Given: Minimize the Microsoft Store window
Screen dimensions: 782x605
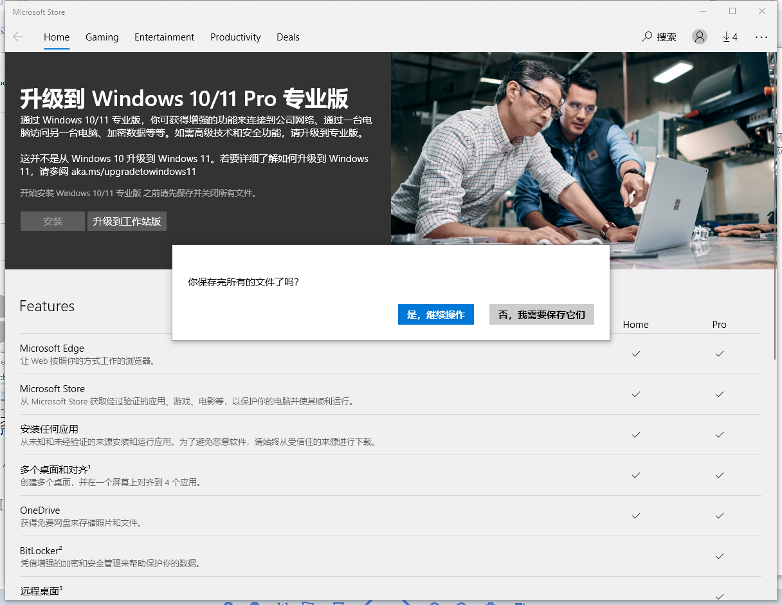Looking at the screenshot, I should point(703,12).
